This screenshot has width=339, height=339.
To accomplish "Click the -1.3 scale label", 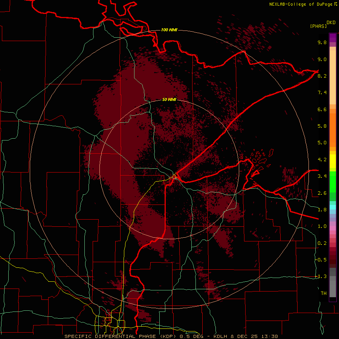I will coord(321,276).
